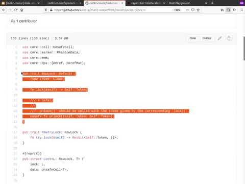This screenshot has width=245, height=184.
Task: Close the rayon IntoParallel tab
Action: [x=164, y=3]
